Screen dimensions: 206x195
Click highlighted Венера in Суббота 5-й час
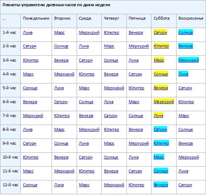coord(161,88)
